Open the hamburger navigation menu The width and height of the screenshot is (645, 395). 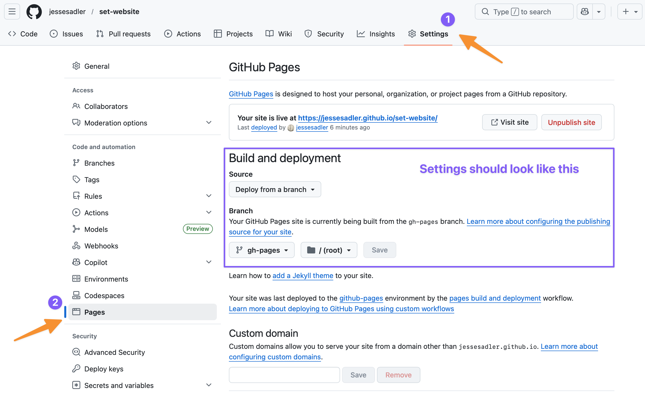click(12, 11)
